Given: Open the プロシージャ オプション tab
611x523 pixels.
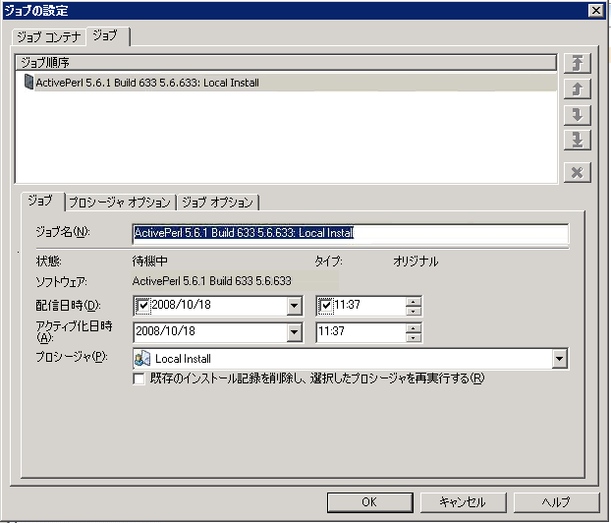Looking at the screenshot, I should pyautogui.click(x=120, y=203).
